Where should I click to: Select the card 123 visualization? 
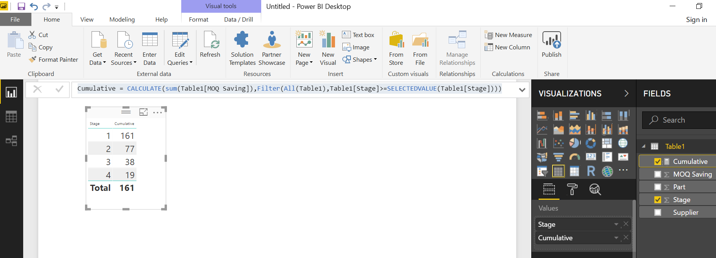tap(591, 157)
